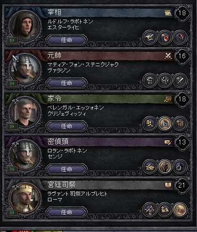The image size is (197, 232).
Task: Toggle spymaster's highlighted hooded figure job
Action: tap(165, 166)
